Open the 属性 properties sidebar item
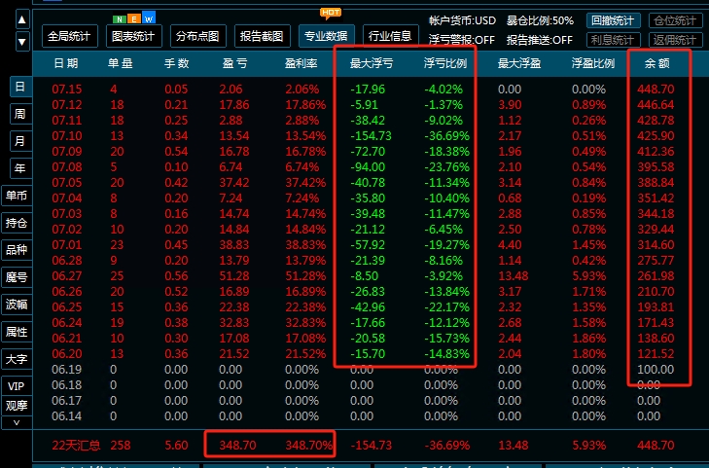709x468 pixels. [x=17, y=332]
